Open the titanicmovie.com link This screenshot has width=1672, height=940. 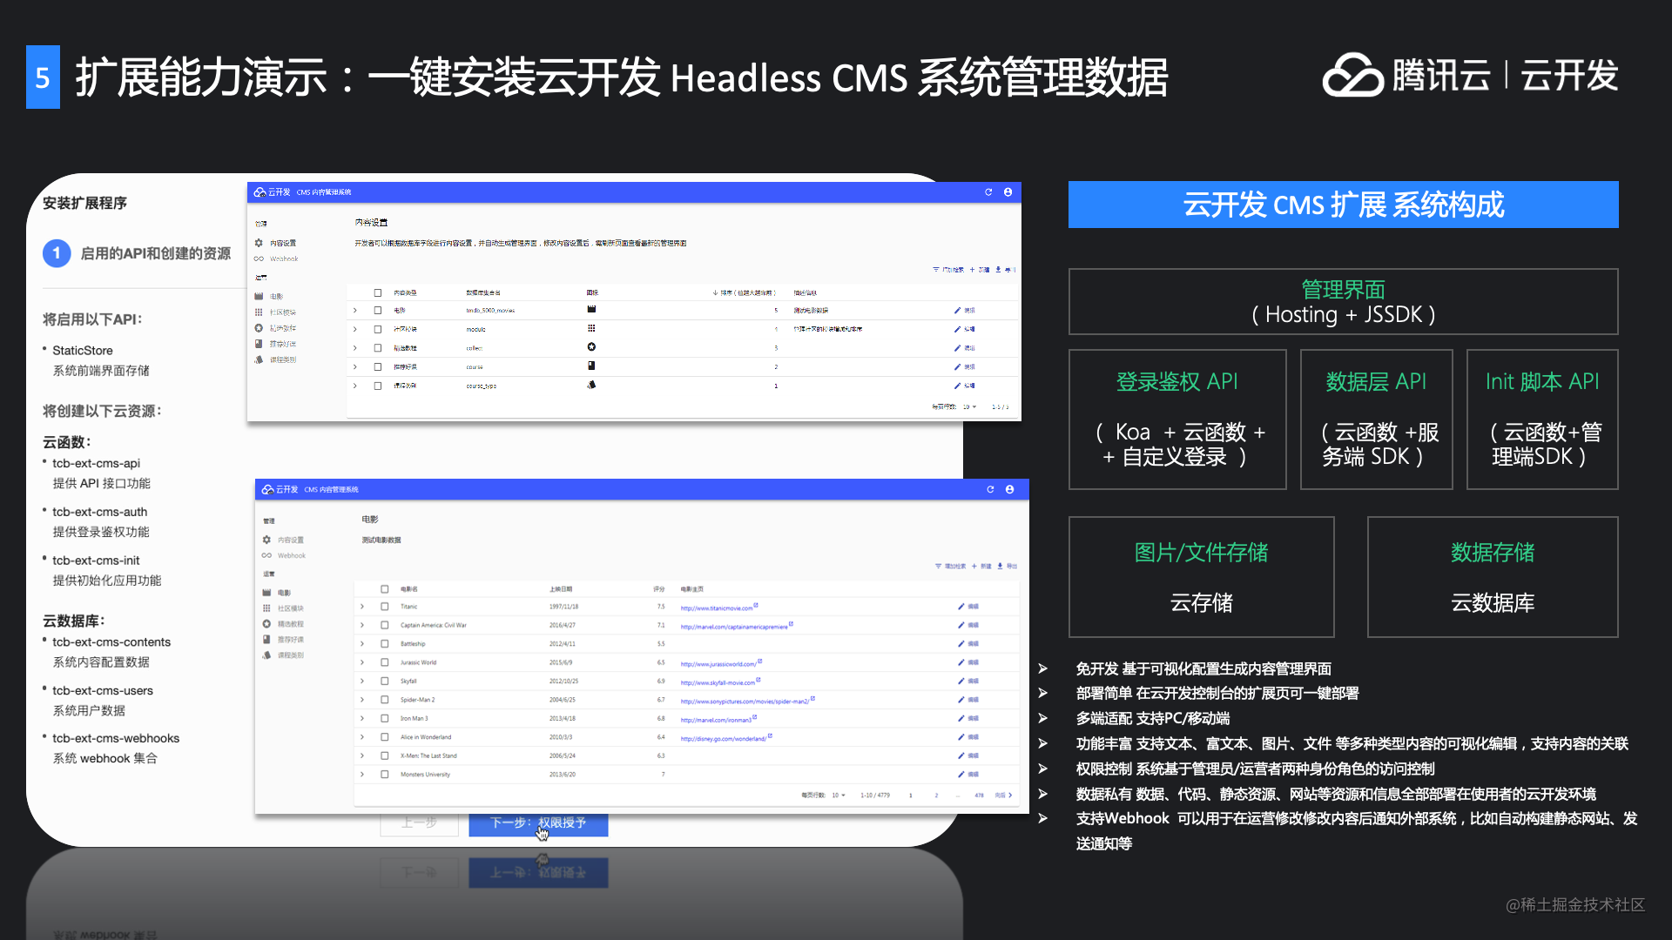pos(718,608)
